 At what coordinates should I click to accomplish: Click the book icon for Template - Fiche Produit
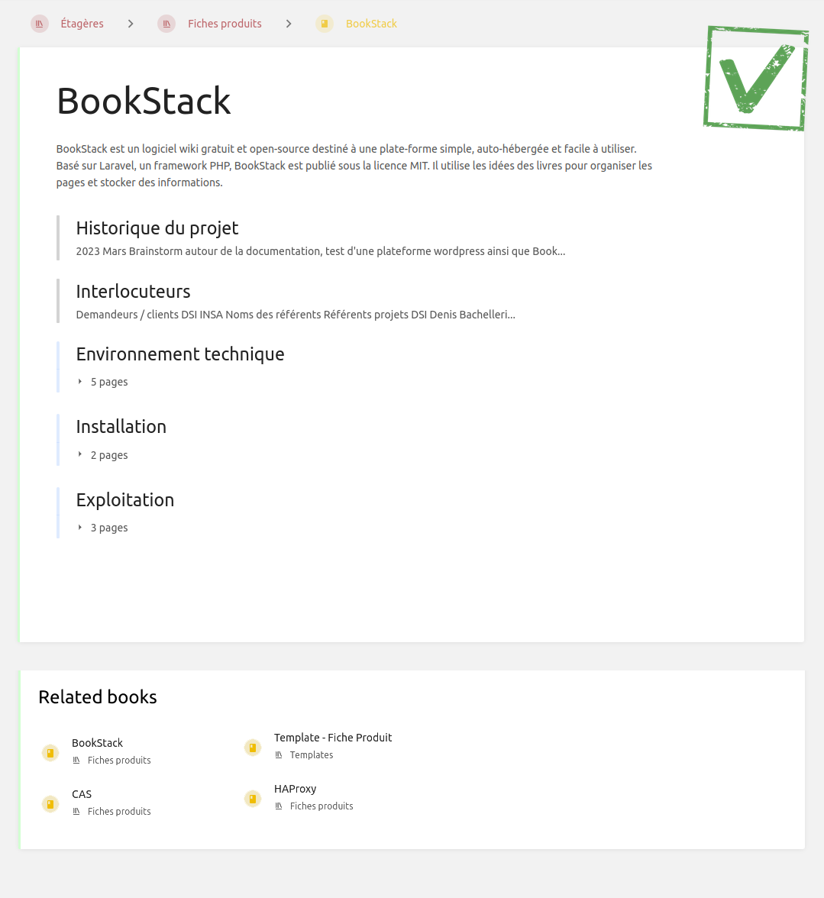coord(252,747)
